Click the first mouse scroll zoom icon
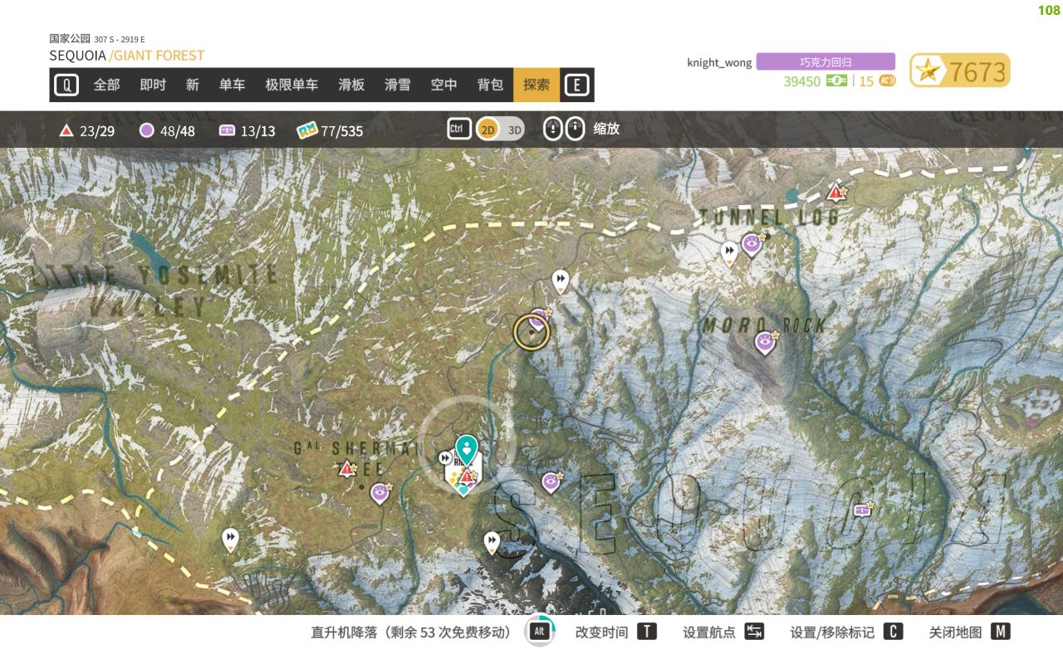This screenshot has width=1063, height=664. 553,129
